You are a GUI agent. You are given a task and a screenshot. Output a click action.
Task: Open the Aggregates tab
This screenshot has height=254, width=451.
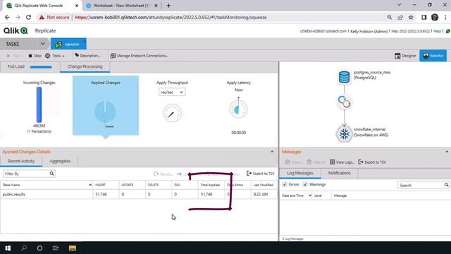pos(60,162)
